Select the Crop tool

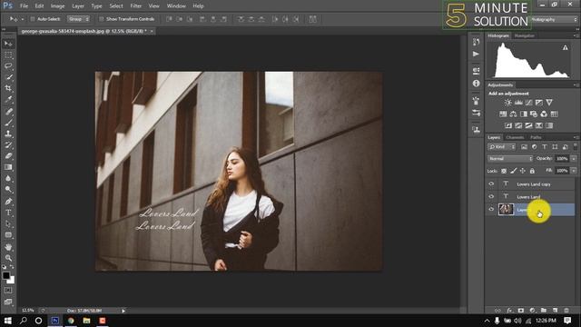pos(8,88)
